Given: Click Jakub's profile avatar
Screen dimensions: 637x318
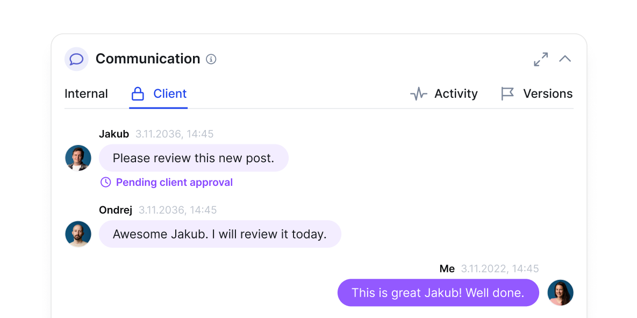Looking at the screenshot, I should (x=78, y=157).
